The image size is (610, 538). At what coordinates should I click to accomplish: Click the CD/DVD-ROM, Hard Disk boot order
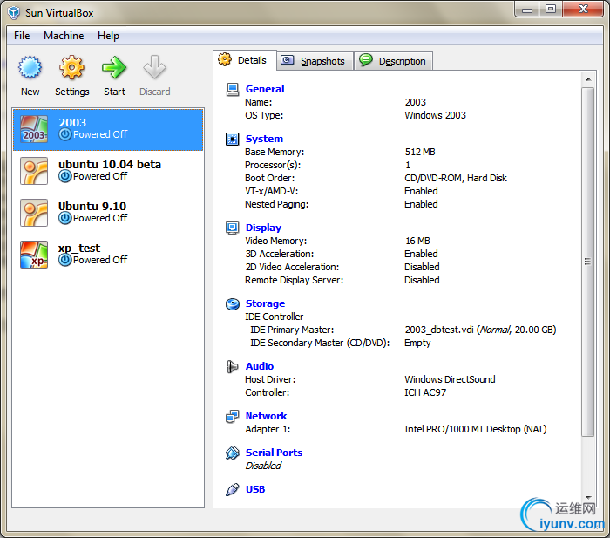tap(456, 178)
